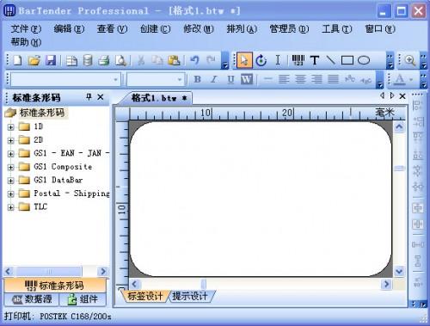This screenshot has width=430, height=326.
Task: Align text left
Action: pos(284,79)
